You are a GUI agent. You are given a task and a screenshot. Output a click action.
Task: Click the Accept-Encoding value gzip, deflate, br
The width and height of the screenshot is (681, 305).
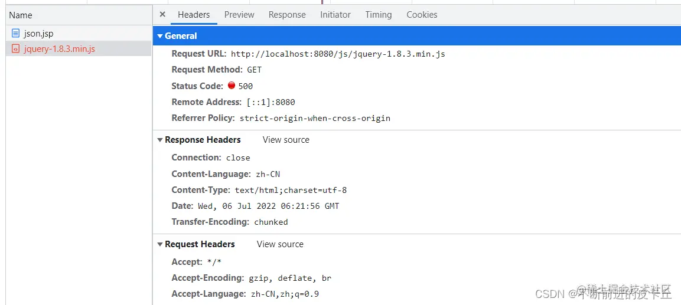click(290, 278)
